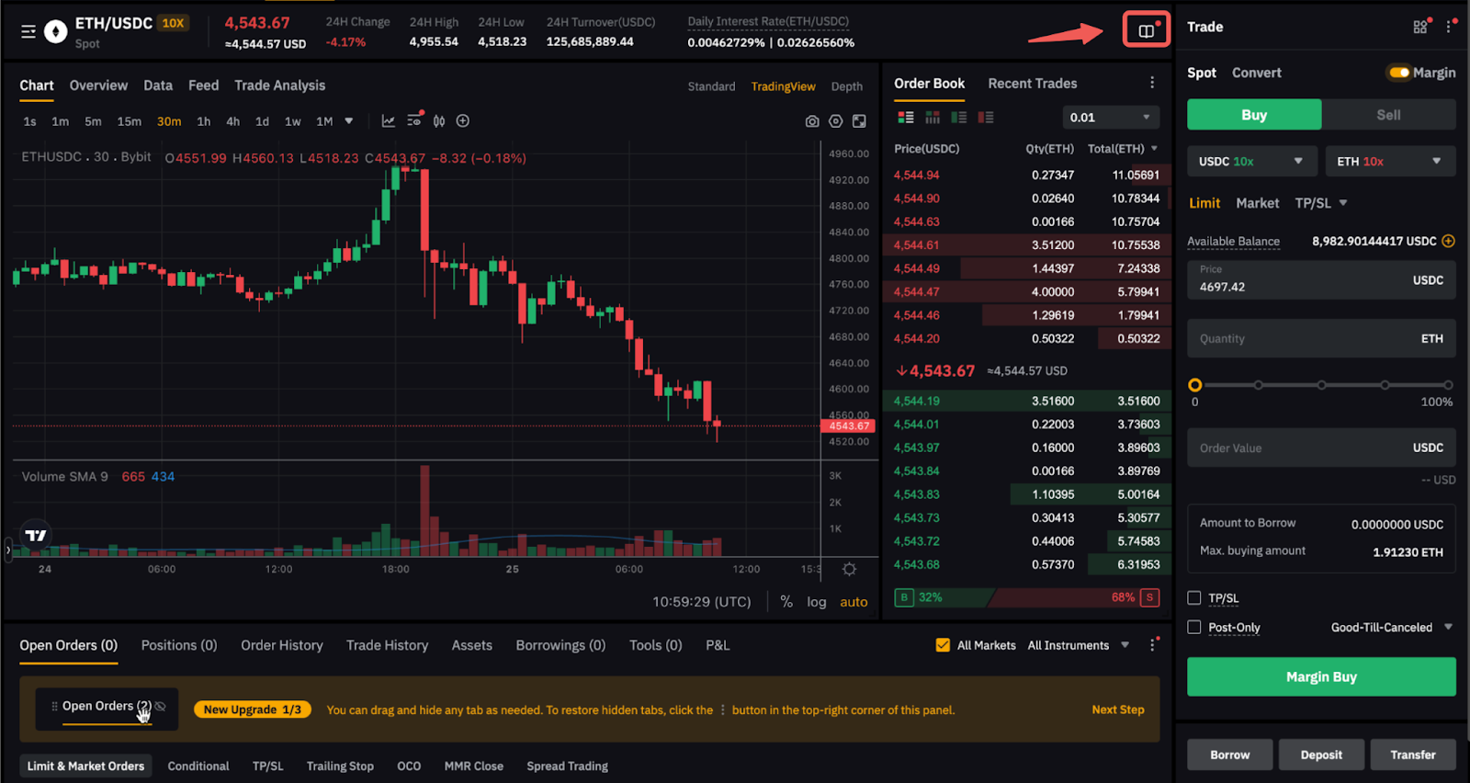
Task: Show buy-only order book view icon
Action: [x=959, y=118]
